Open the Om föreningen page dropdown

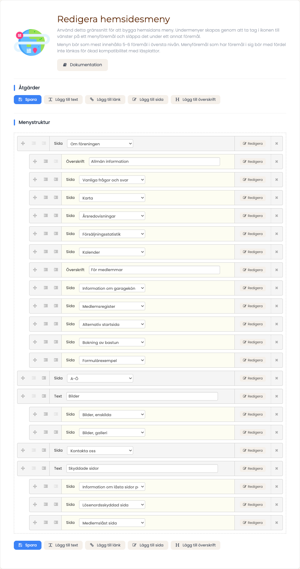pyautogui.click(x=100, y=144)
